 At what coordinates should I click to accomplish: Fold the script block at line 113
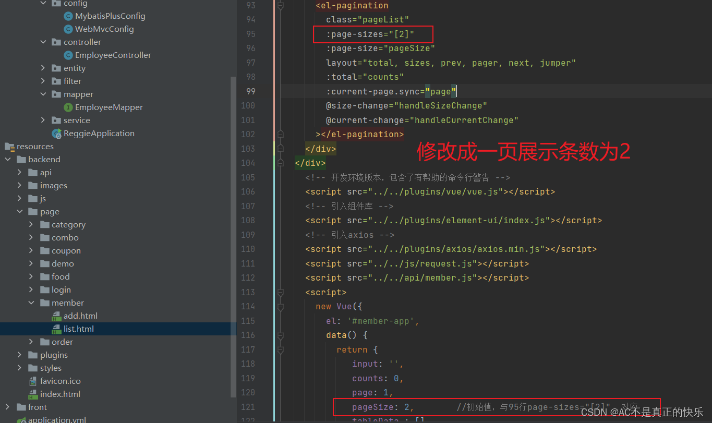(281, 292)
